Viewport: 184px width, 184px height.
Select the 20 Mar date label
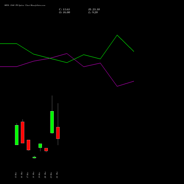pos(45,175)
